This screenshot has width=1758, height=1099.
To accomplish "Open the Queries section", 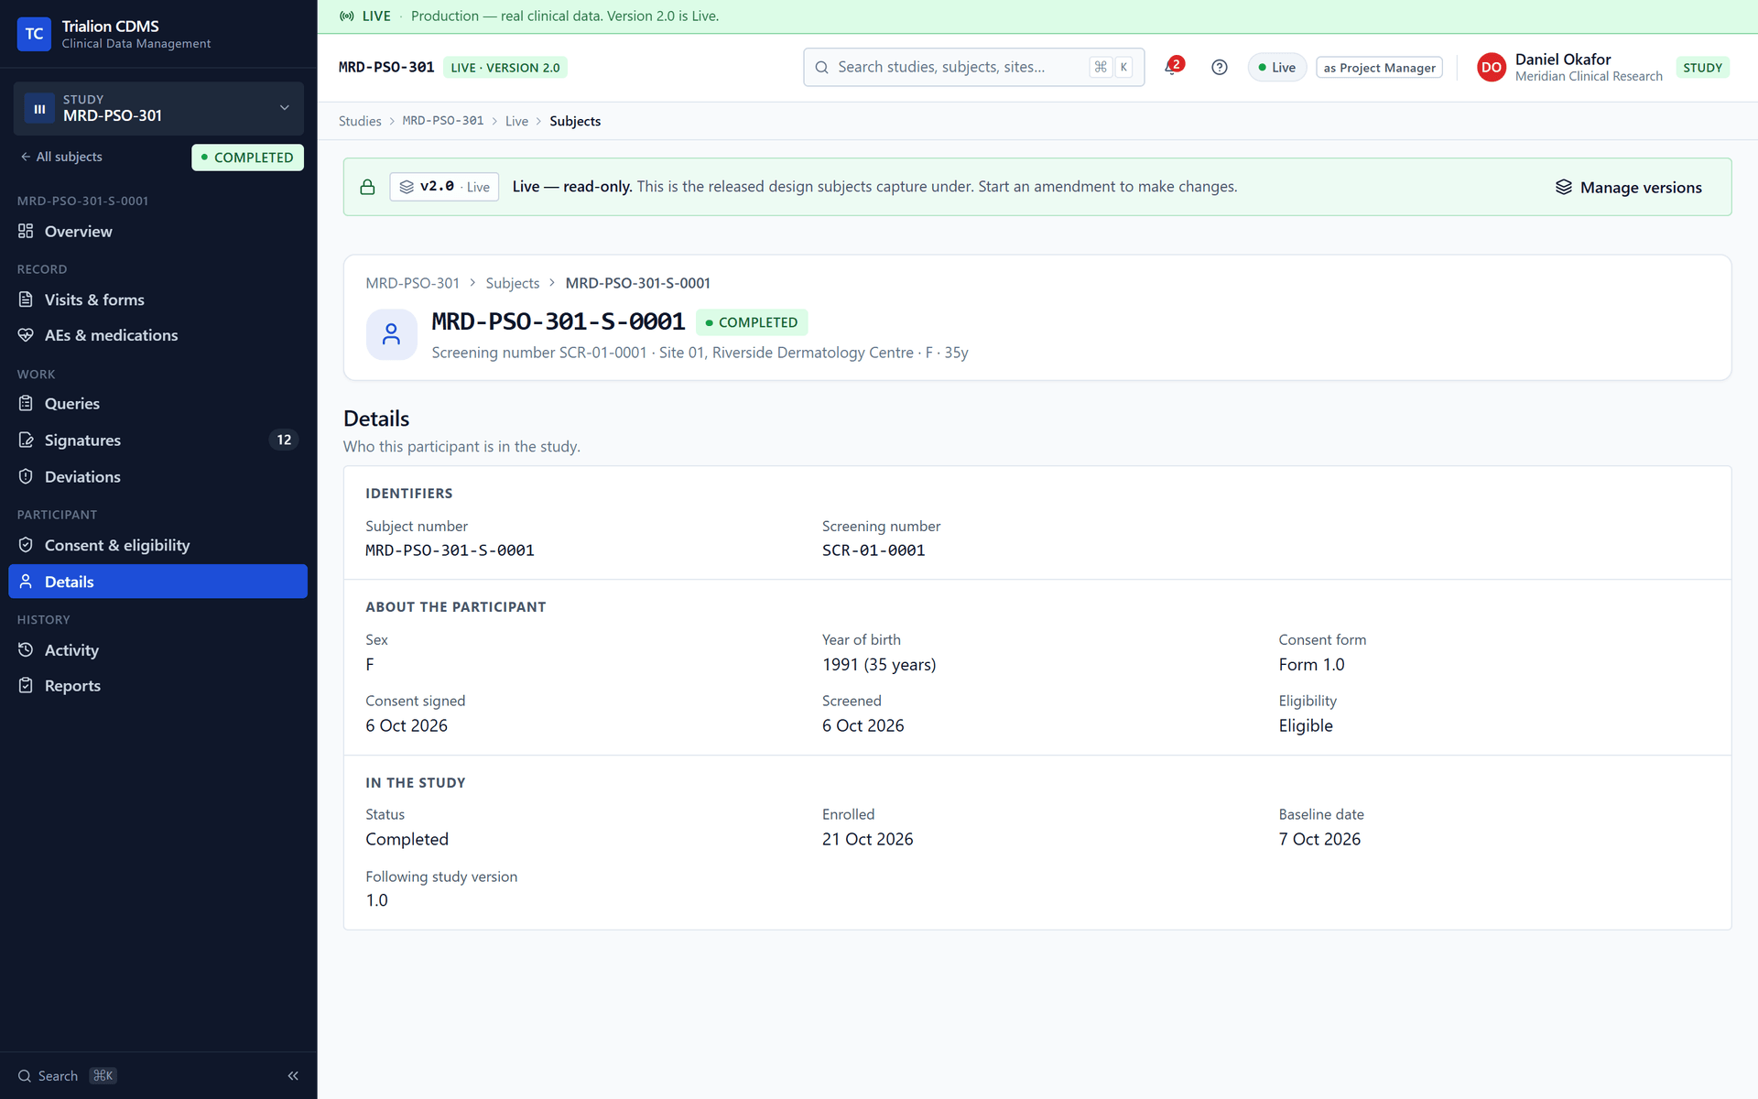I will [157, 404].
